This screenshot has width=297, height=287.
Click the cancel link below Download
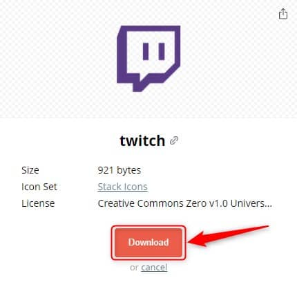[x=154, y=268]
